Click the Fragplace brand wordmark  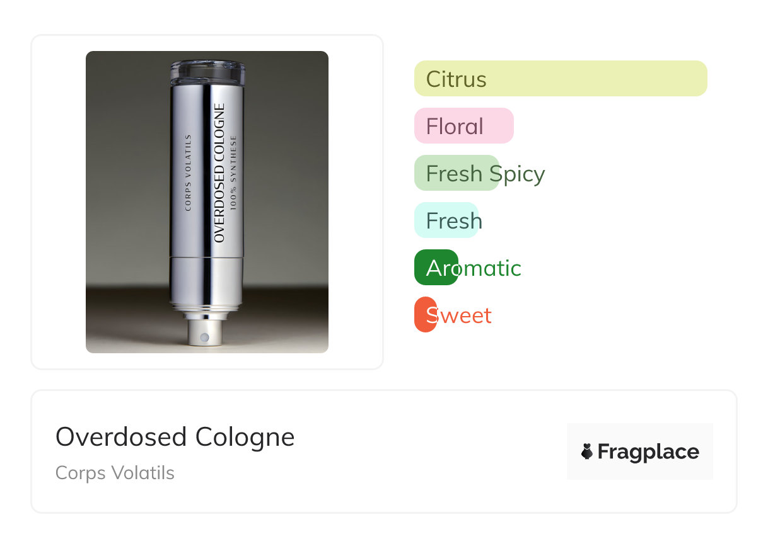648,451
